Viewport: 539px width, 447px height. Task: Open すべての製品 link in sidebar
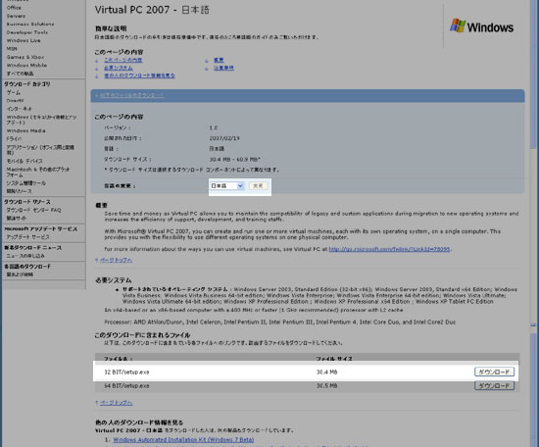20,74
